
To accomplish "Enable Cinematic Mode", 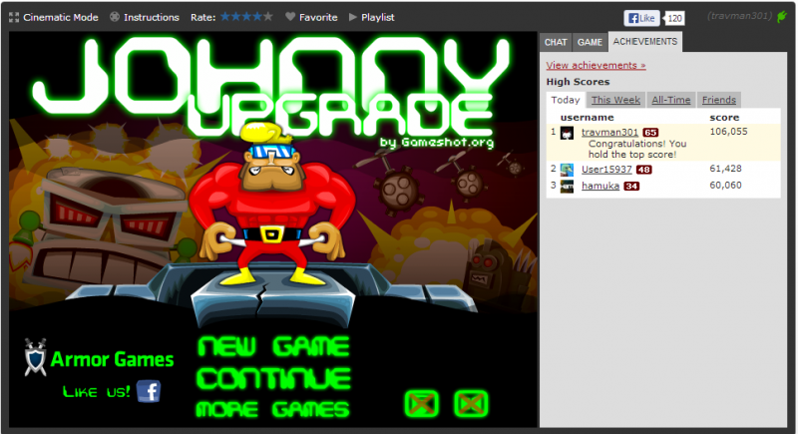I will click(54, 17).
